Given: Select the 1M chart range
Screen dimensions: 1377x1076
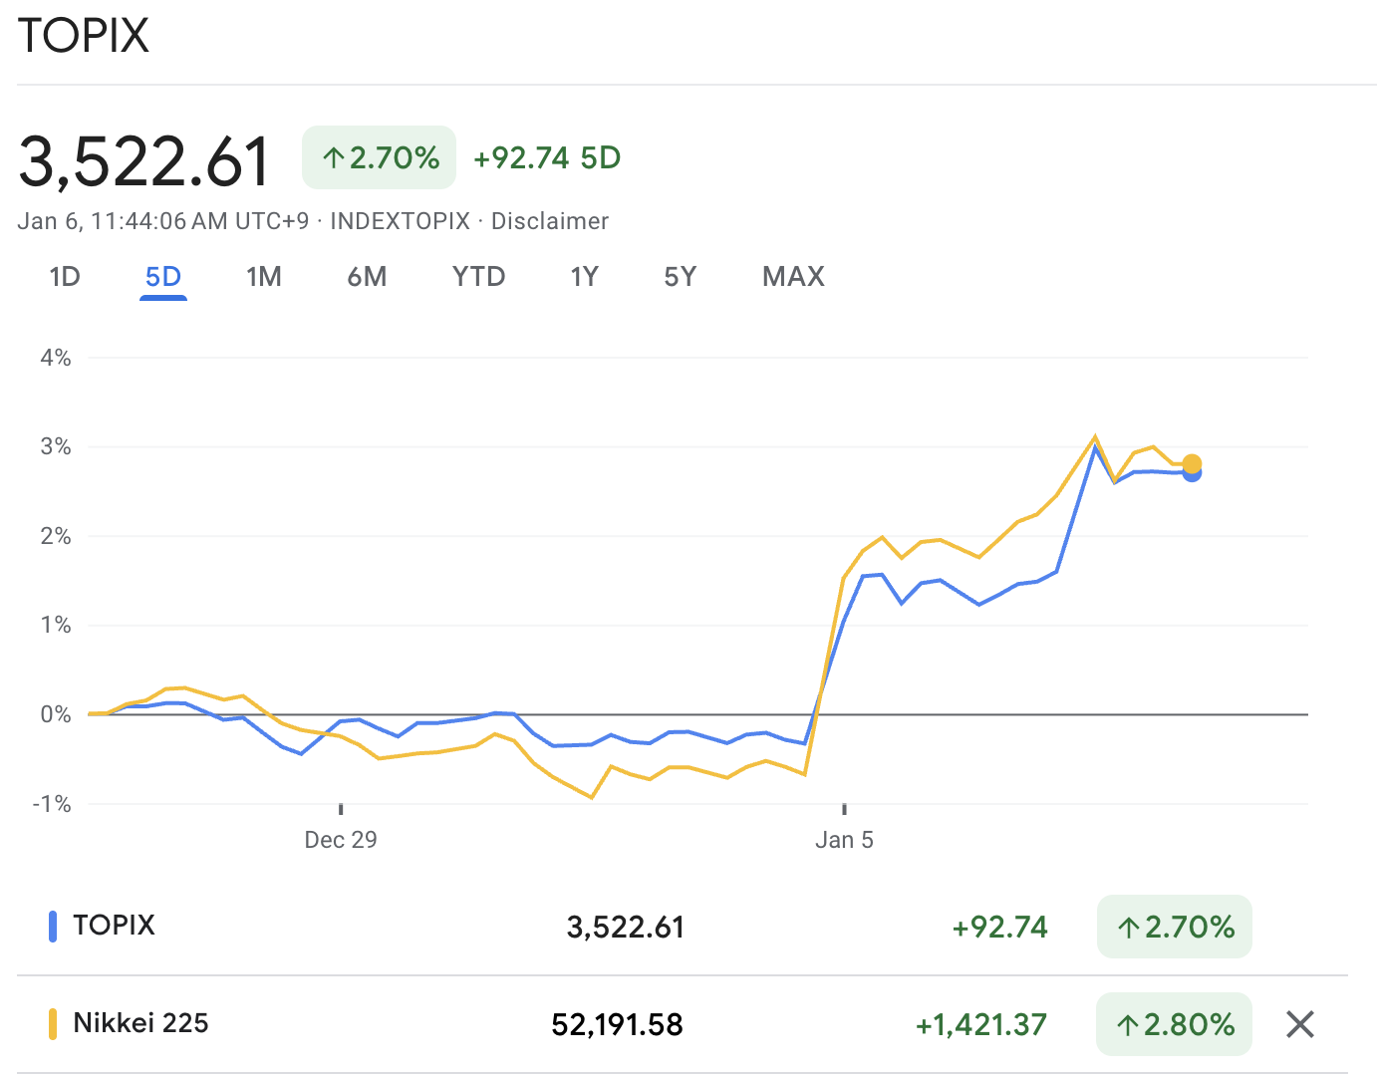Looking at the screenshot, I should (264, 277).
